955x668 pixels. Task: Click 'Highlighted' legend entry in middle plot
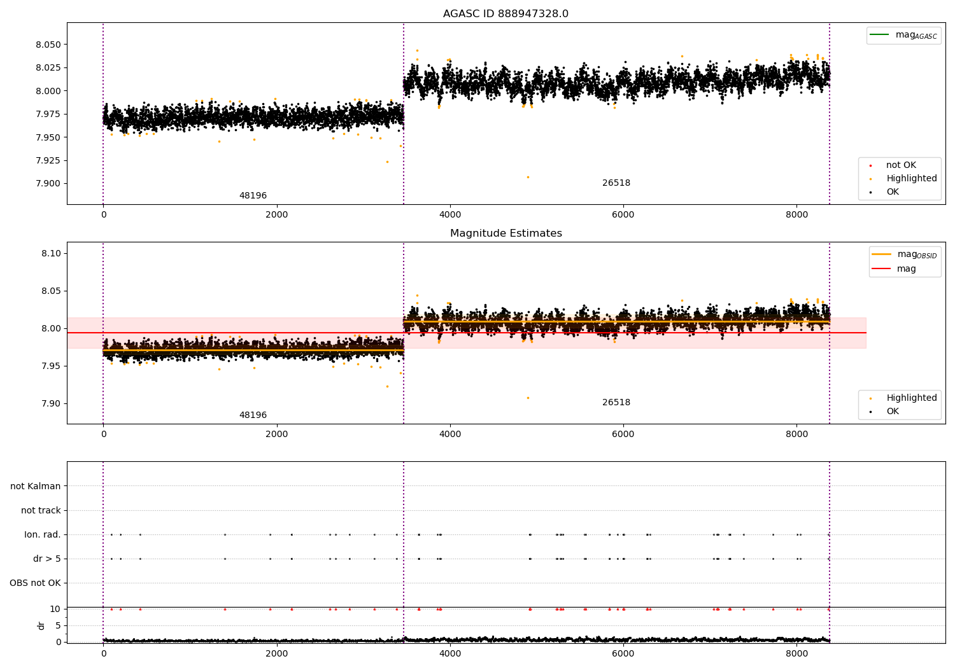(x=903, y=398)
